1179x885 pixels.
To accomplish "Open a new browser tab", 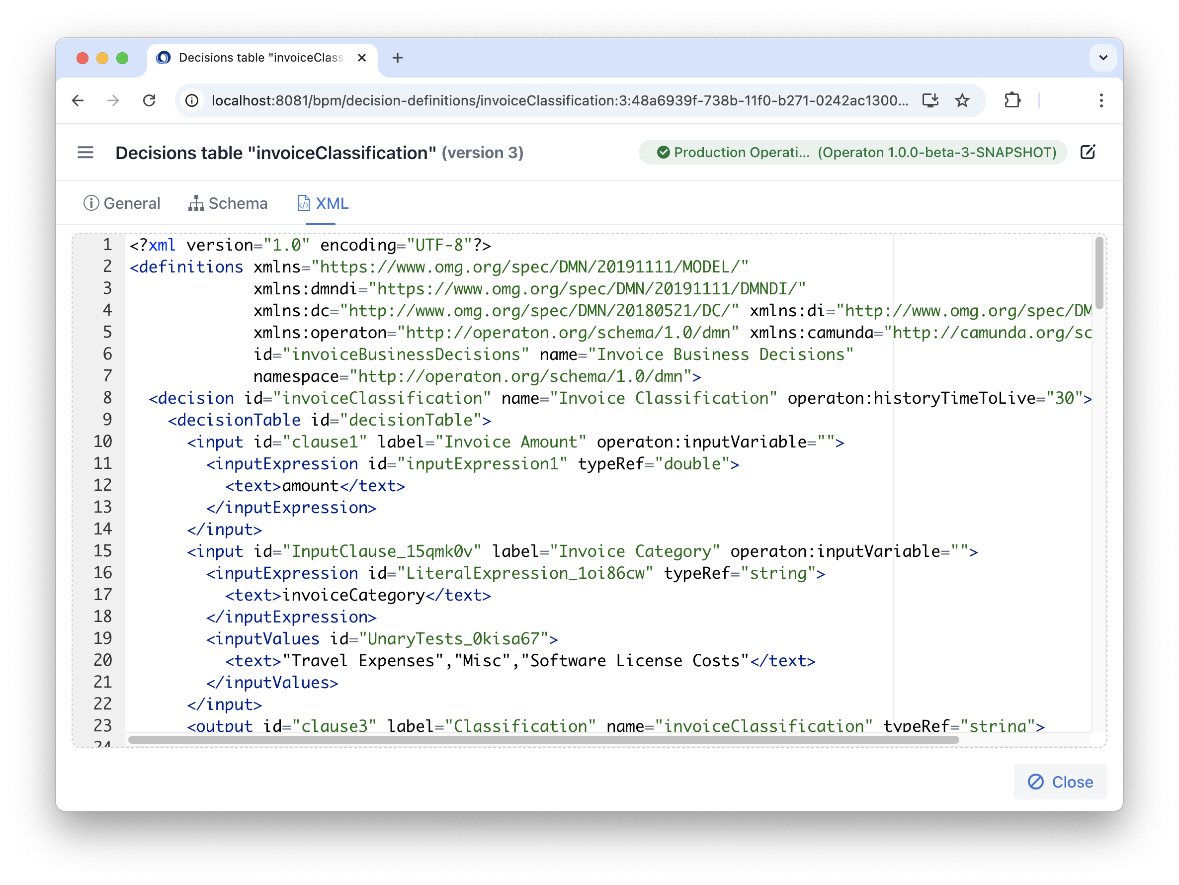I will pos(397,58).
